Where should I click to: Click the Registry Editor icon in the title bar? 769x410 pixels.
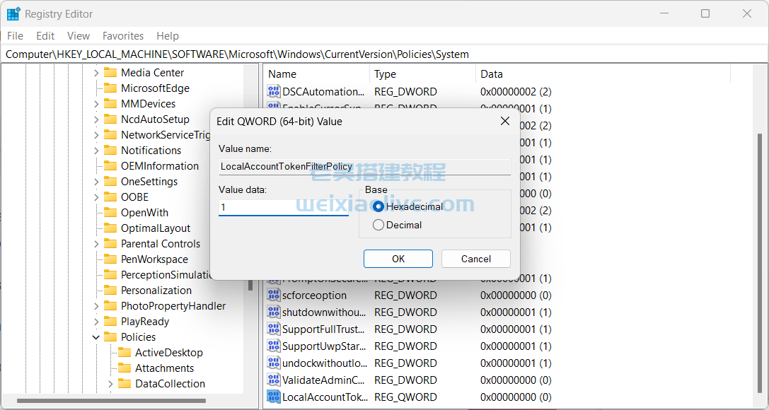click(13, 13)
